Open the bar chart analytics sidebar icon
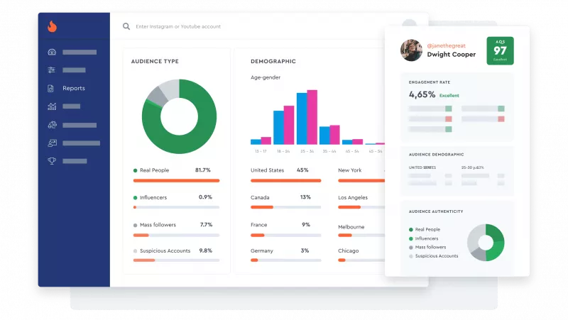The height and width of the screenshot is (320, 568). pos(52,106)
